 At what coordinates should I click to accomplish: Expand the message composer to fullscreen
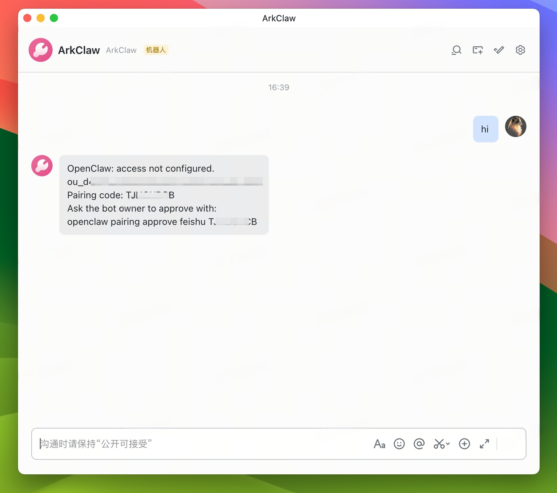484,444
